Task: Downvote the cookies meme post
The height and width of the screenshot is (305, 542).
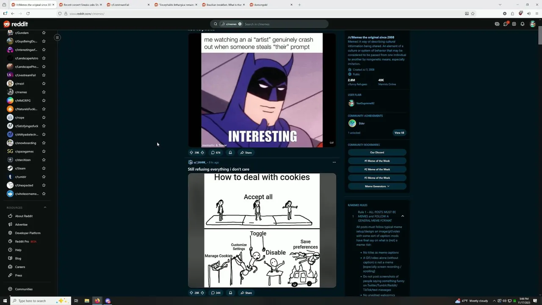Action: pyautogui.click(x=202, y=293)
